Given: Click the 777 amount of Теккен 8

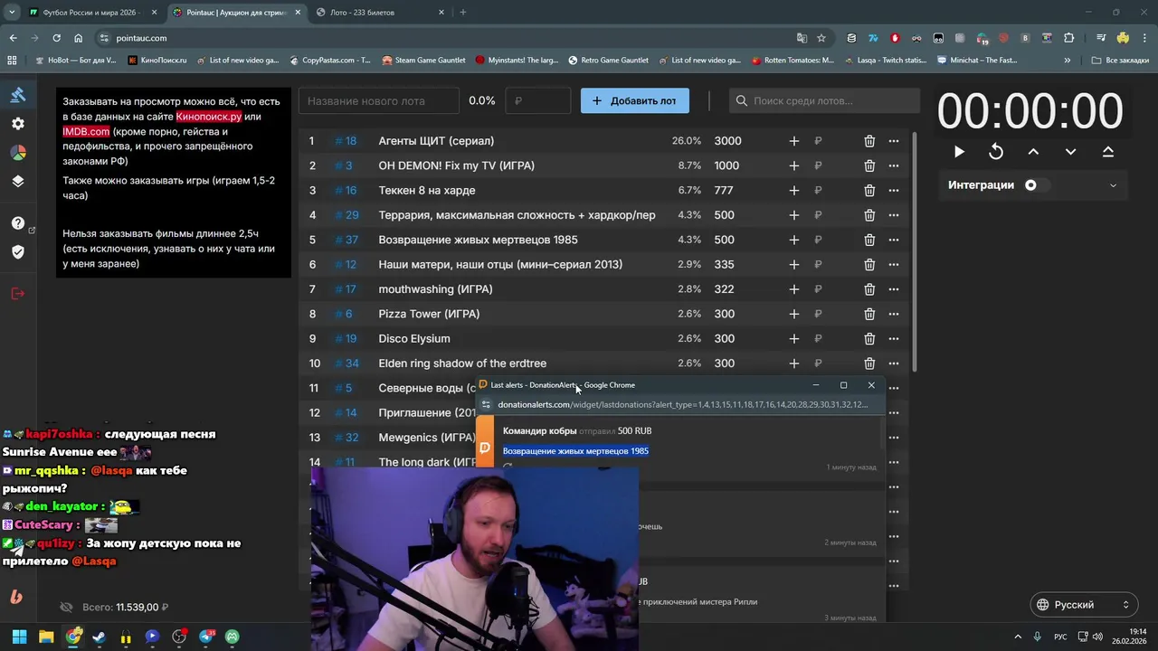Looking at the screenshot, I should 723,191.
